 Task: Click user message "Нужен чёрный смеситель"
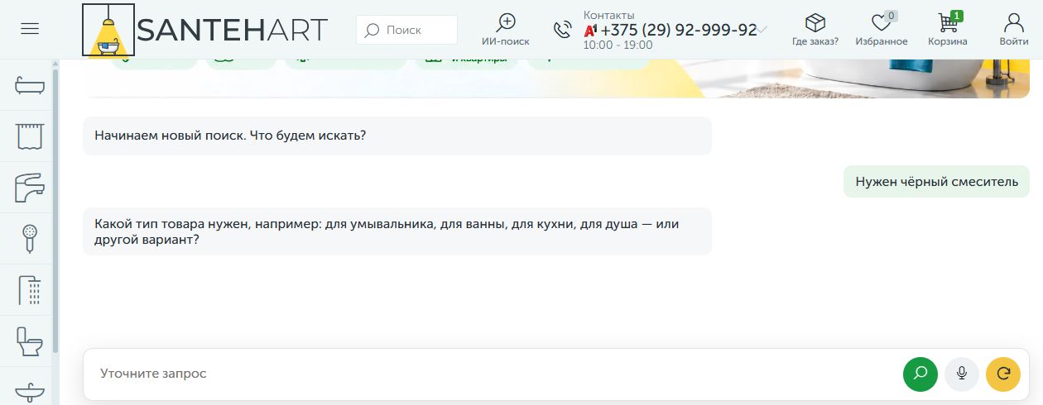point(936,182)
